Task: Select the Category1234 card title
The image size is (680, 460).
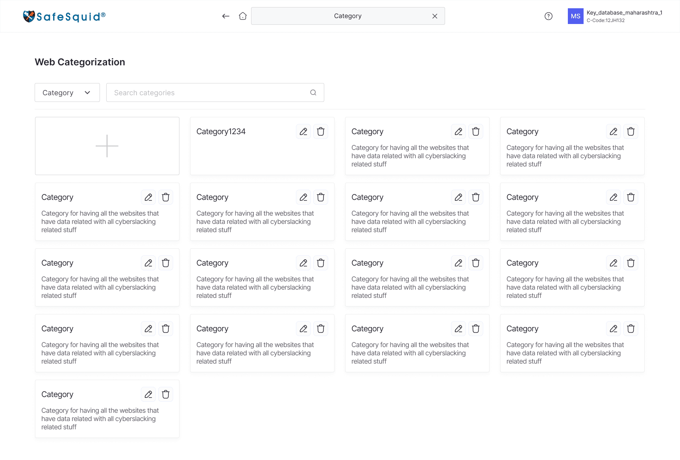Action: tap(221, 131)
